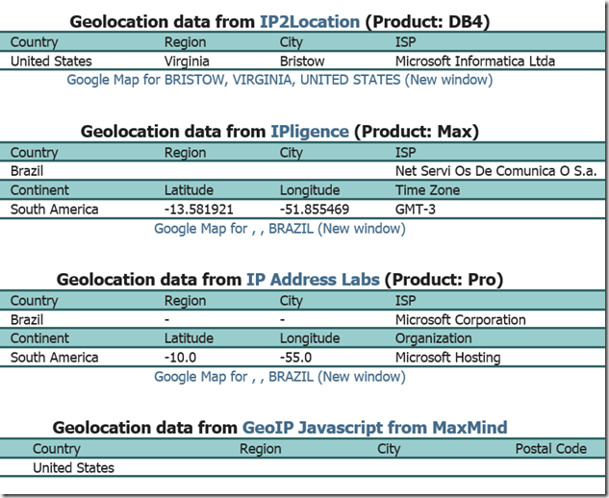Click Net Servi Os De Comunica ISP text
This screenshot has height=498, width=609.
(x=495, y=172)
